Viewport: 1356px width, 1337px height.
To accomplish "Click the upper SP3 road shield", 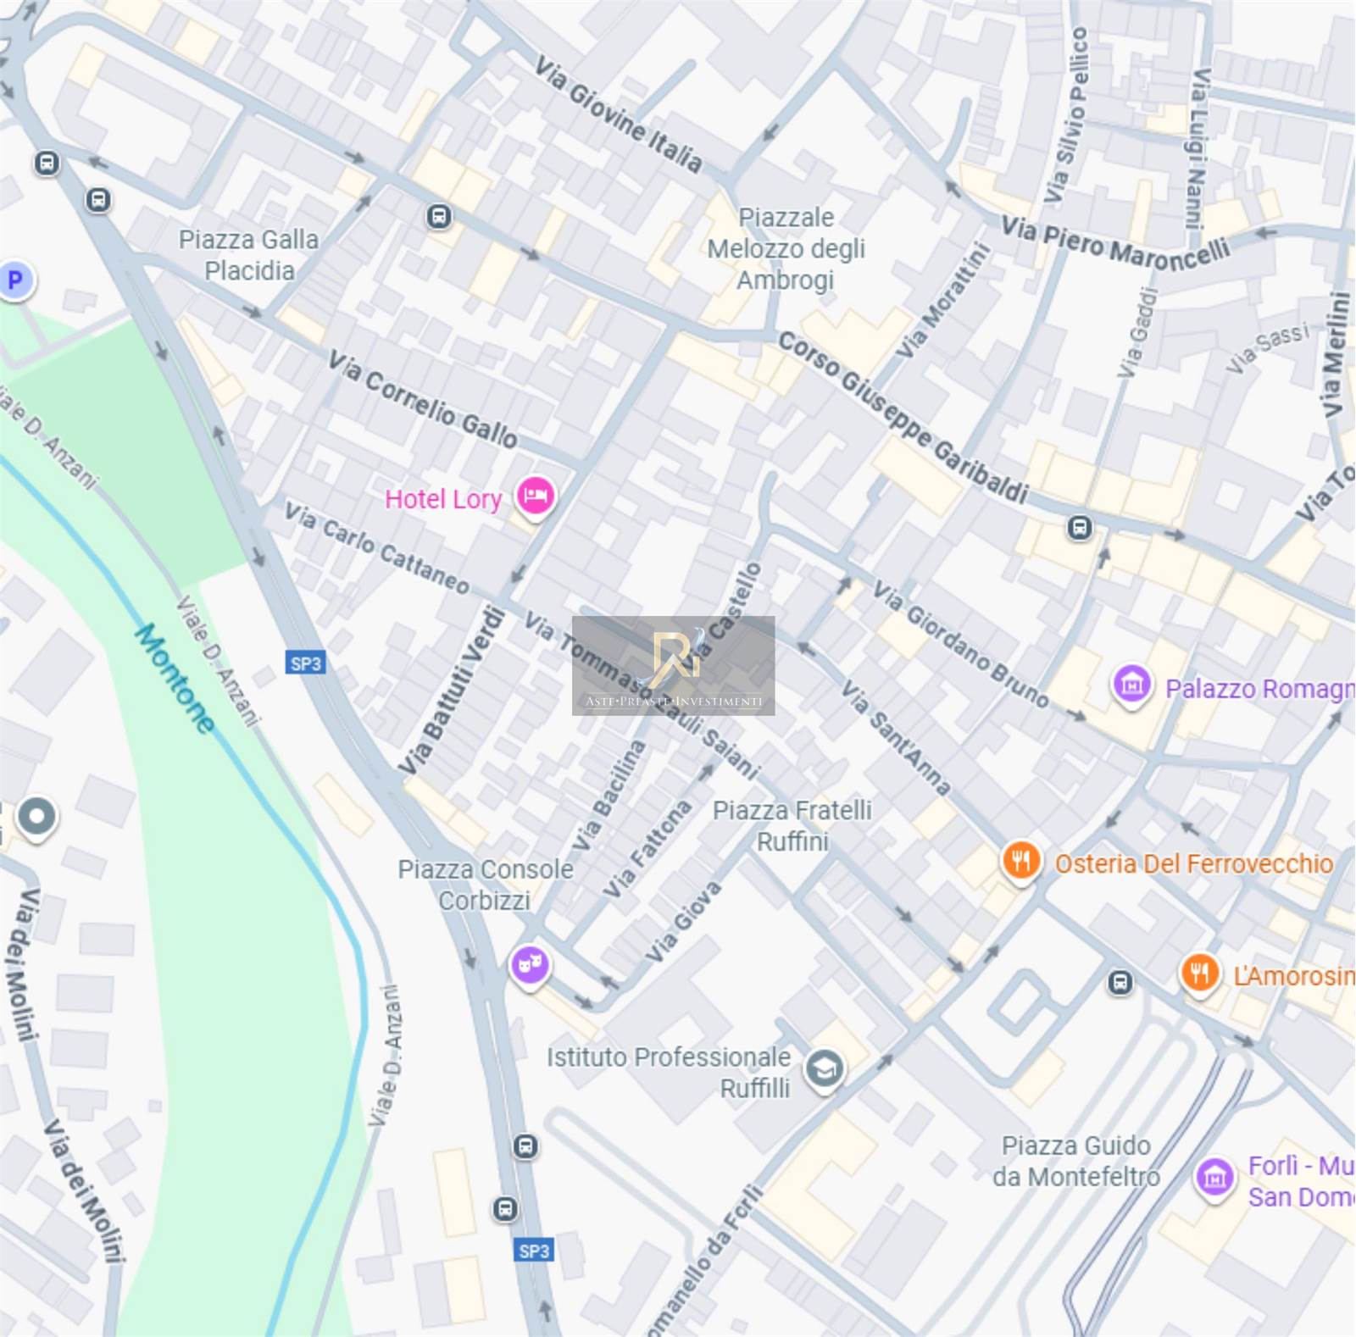I will [305, 663].
